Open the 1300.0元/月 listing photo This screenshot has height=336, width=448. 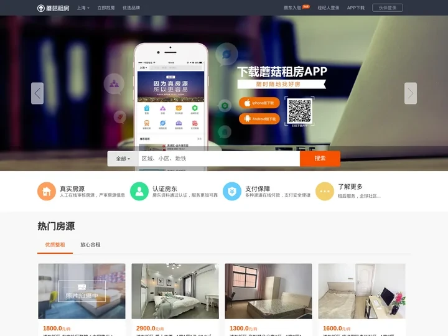(269, 291)
